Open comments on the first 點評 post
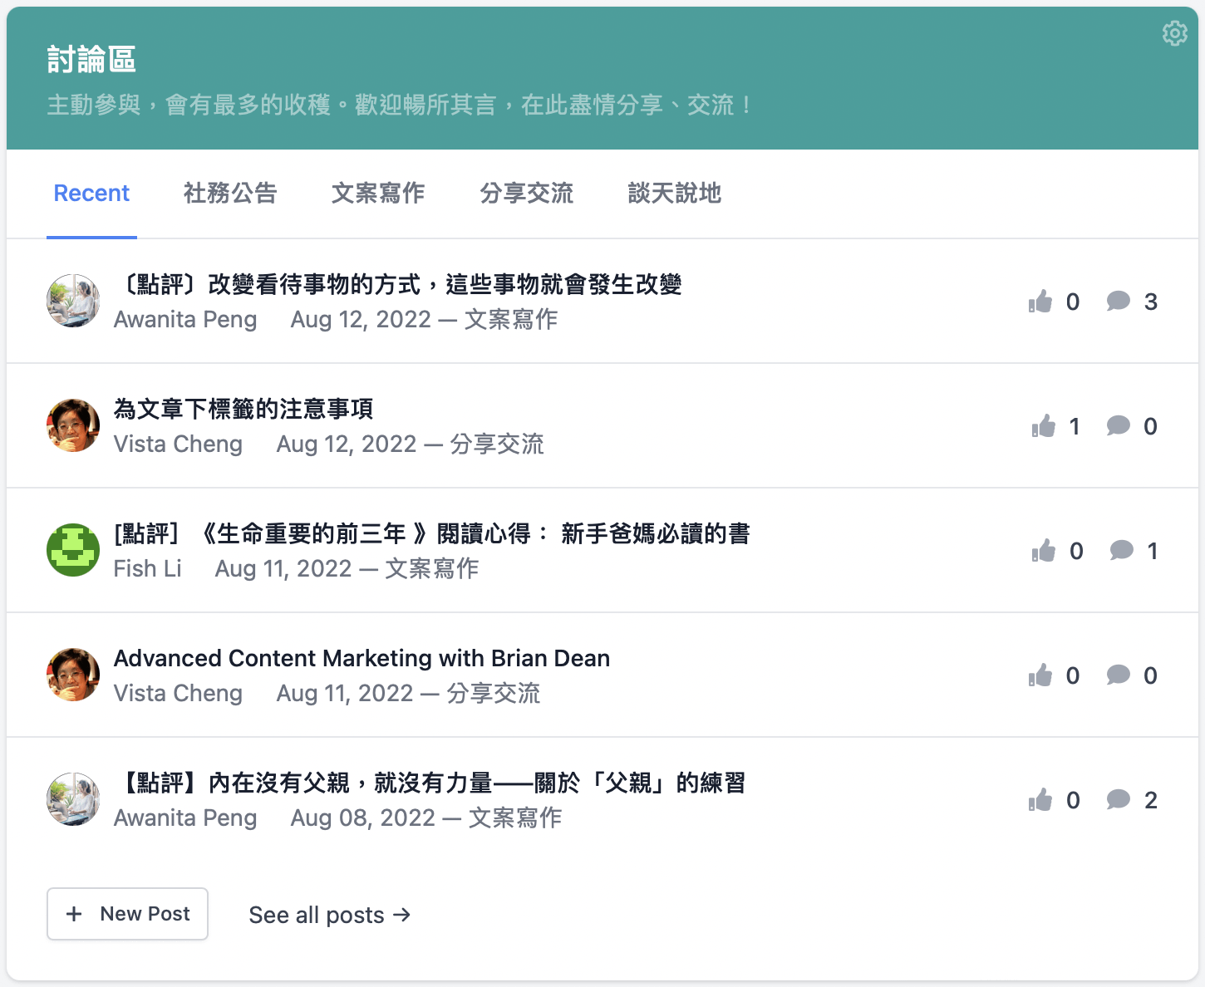 click(x=1119, y=301)
